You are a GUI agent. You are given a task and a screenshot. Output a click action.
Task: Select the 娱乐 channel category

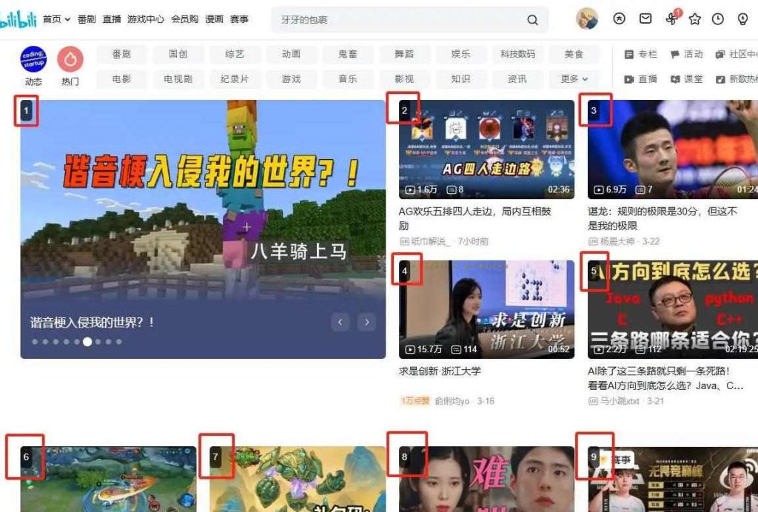460,54
